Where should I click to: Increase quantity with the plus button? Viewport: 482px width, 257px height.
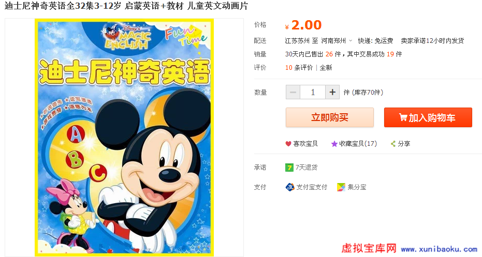[x=332, y=92]
